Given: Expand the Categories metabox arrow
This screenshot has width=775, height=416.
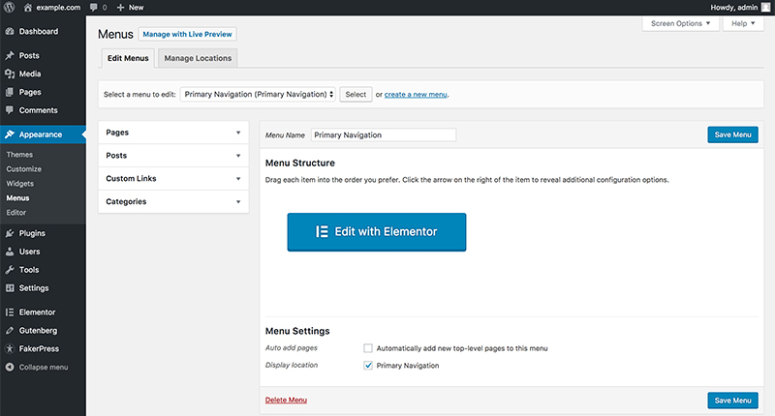Looking at the screenshot, I should click(238, 201).
